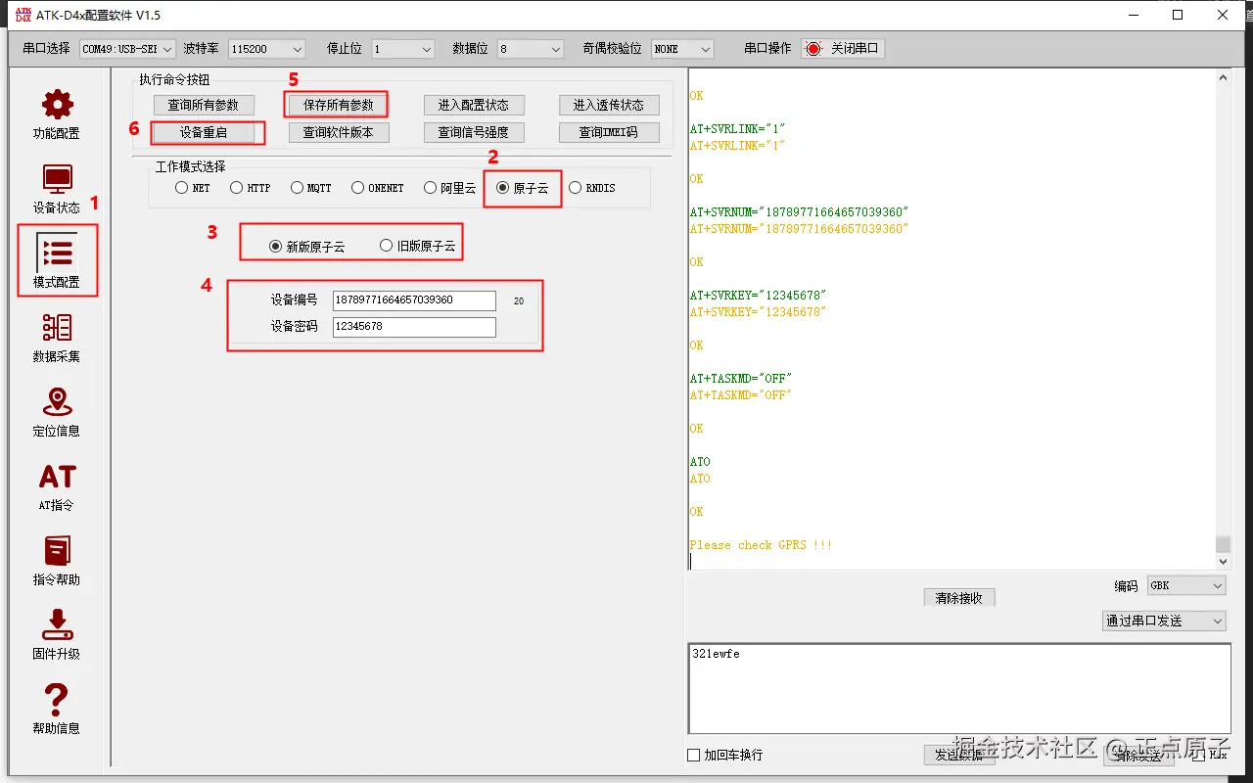Screen dimensions: 1253x783
Task: Open the 奇偶校验位 NONE dropdown
Action: coord(682,49)
